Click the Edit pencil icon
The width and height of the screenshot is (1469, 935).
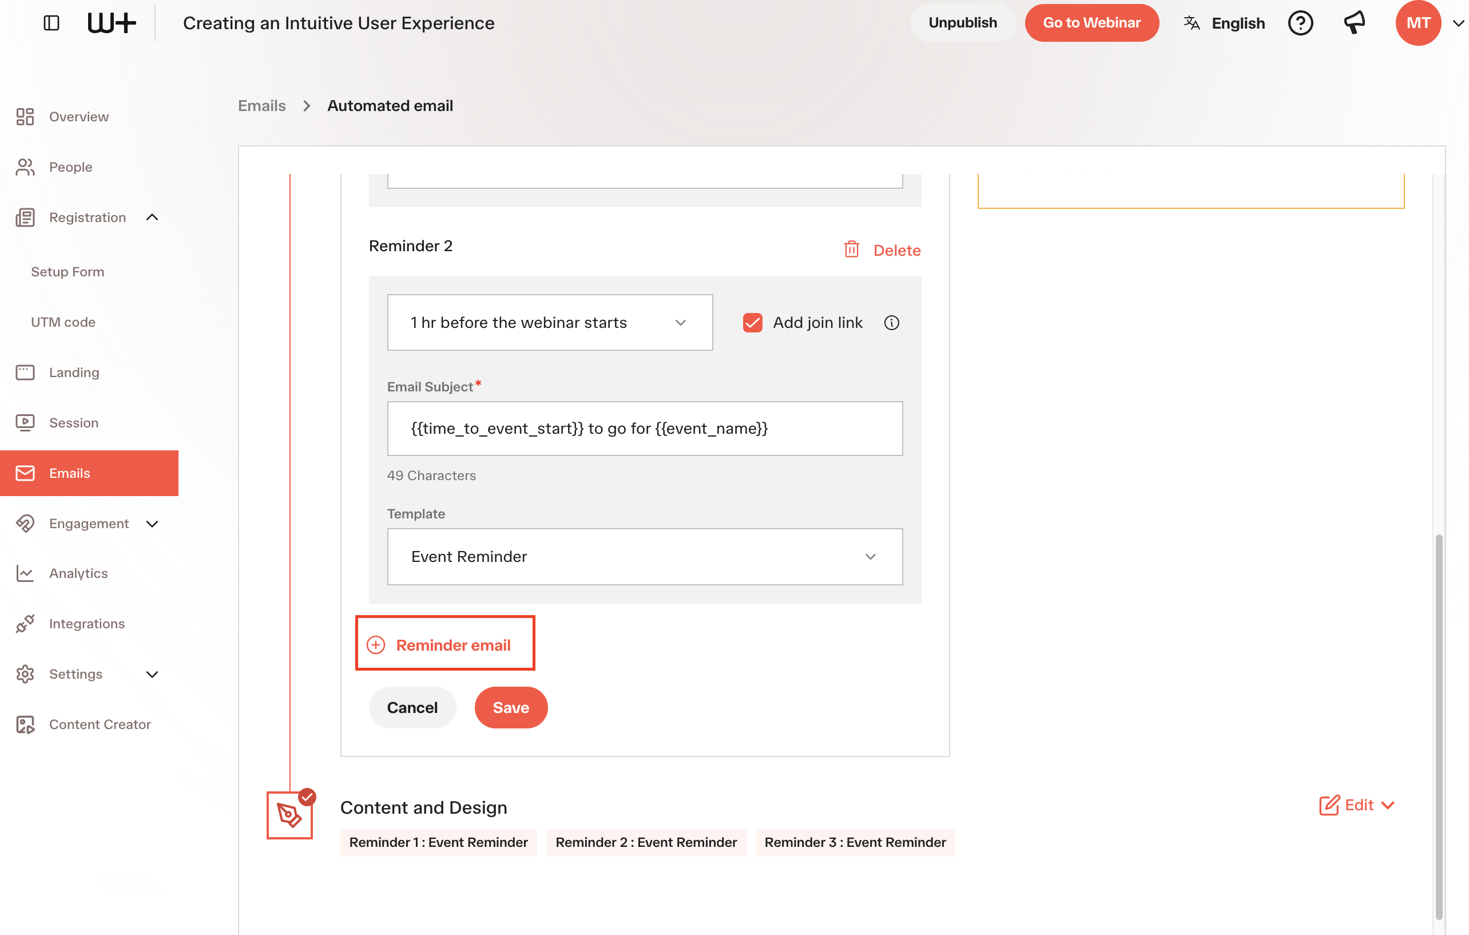pyautogui.click(x=1329, y=805)
